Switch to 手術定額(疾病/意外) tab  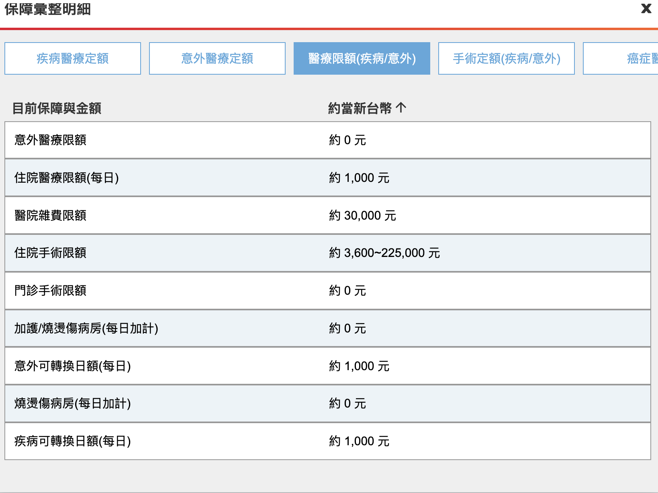[506, 59]
